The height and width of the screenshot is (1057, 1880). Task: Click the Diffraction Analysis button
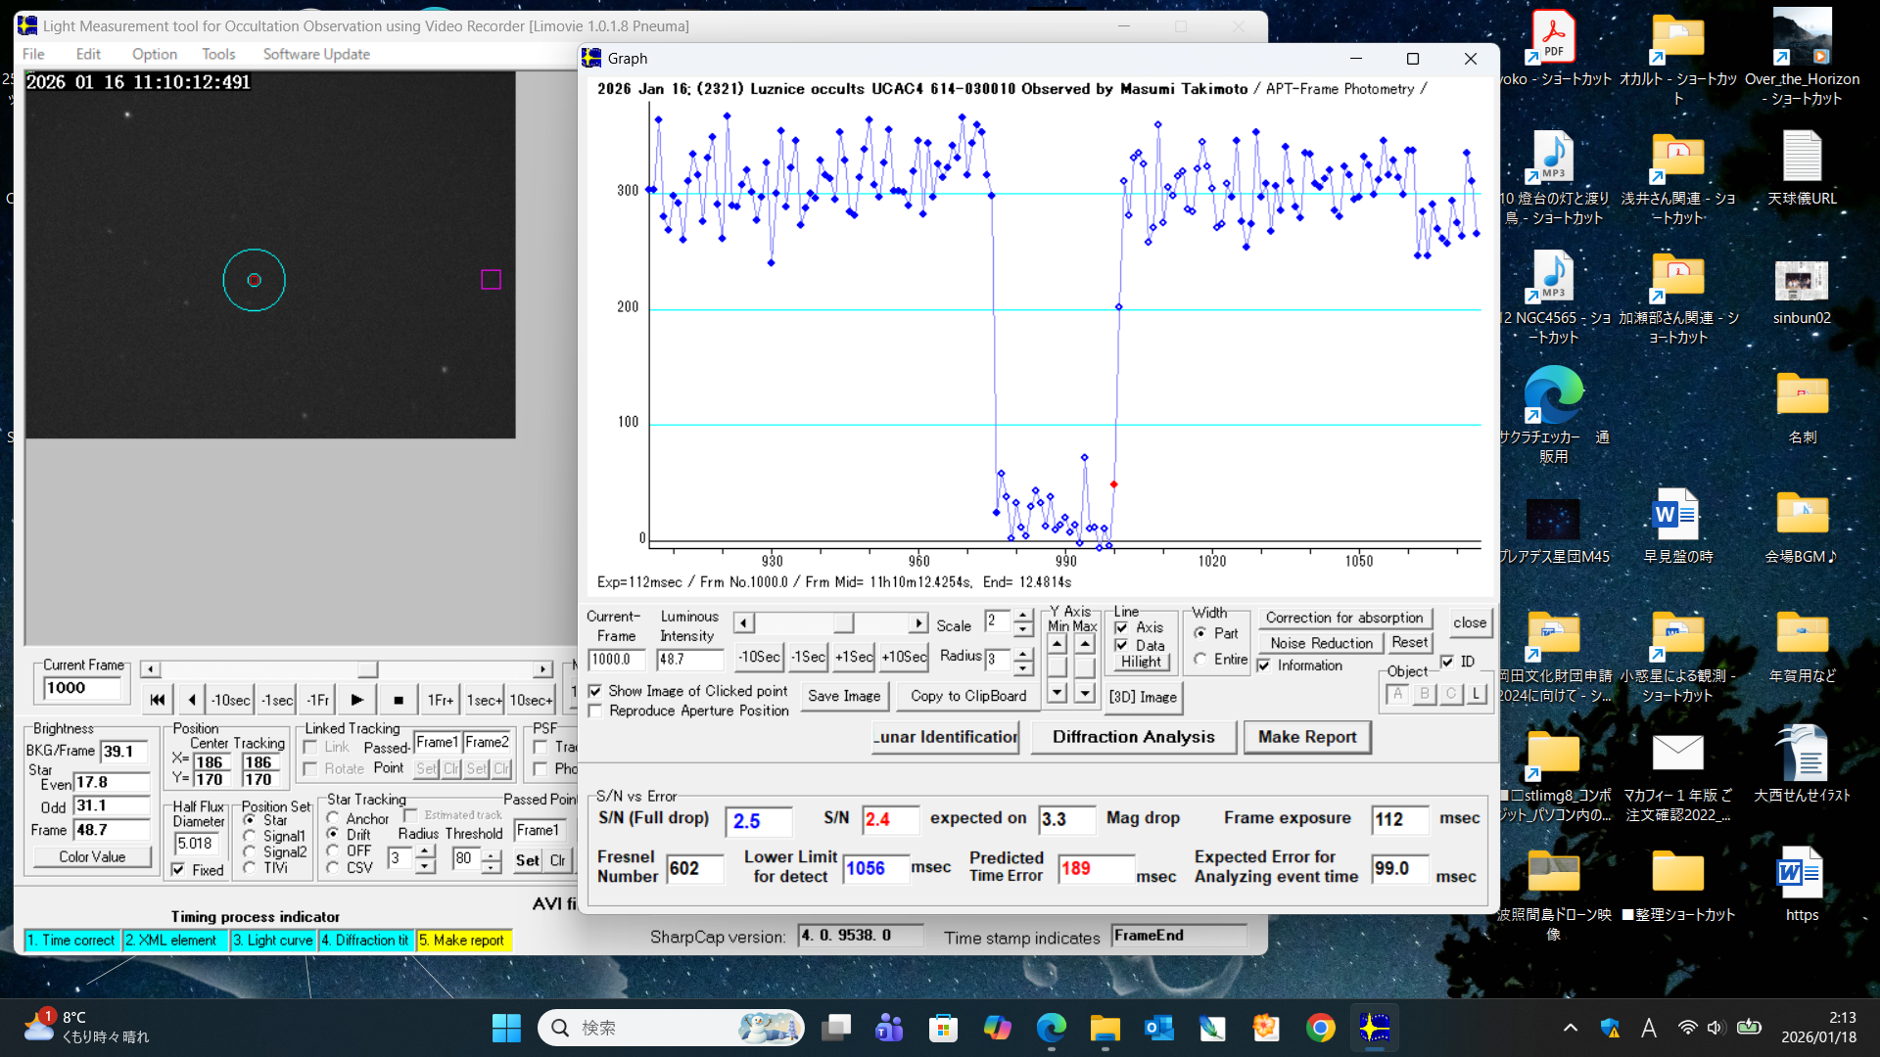(x=1133, y=737)
